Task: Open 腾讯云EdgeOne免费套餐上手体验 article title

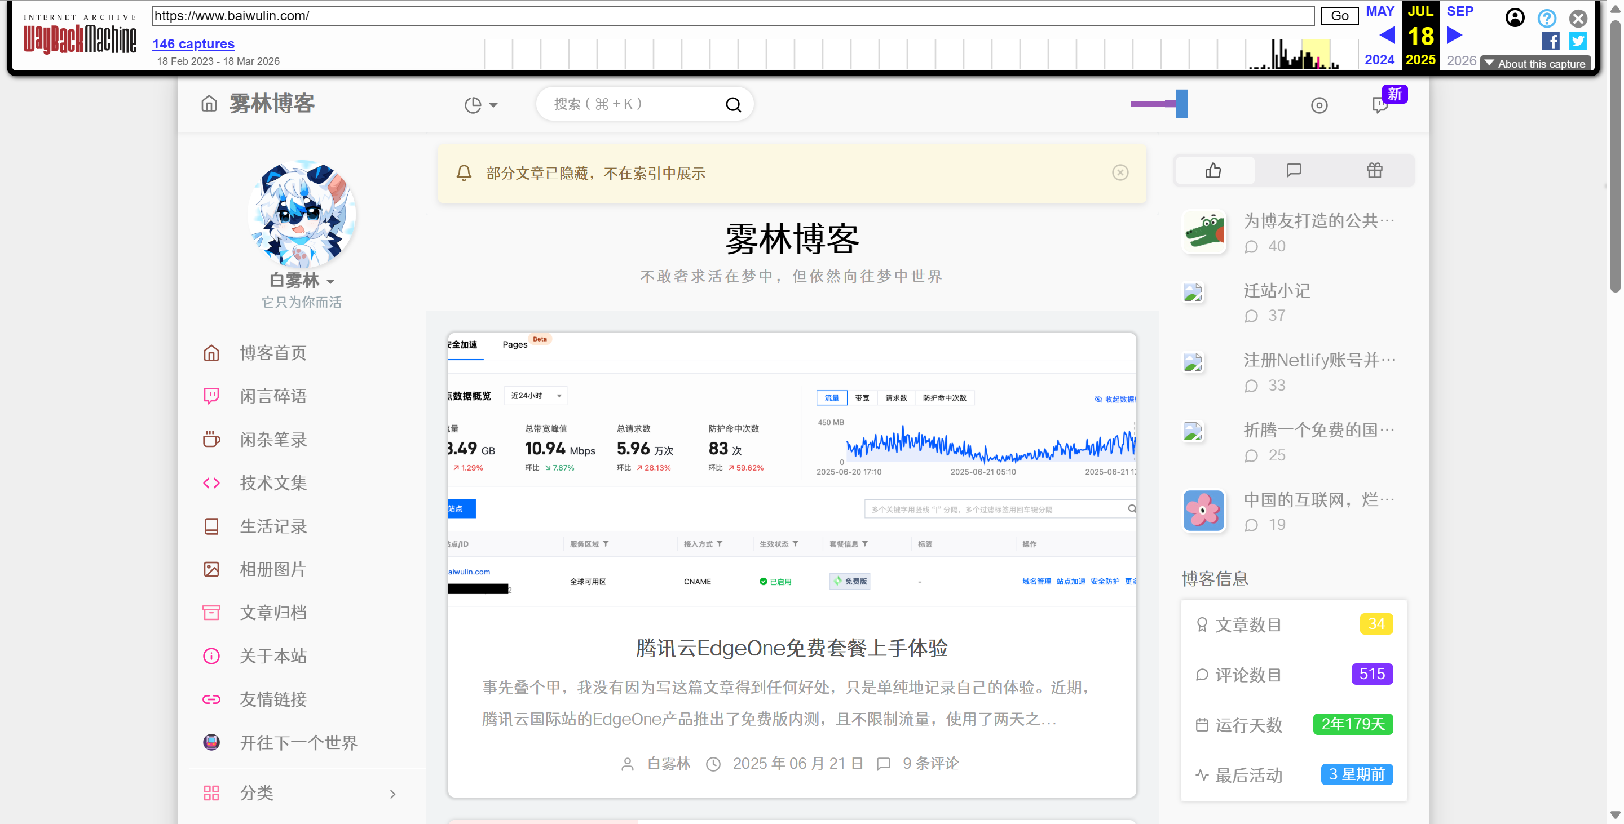Action: pyautogui.click(x=792, y=648)
